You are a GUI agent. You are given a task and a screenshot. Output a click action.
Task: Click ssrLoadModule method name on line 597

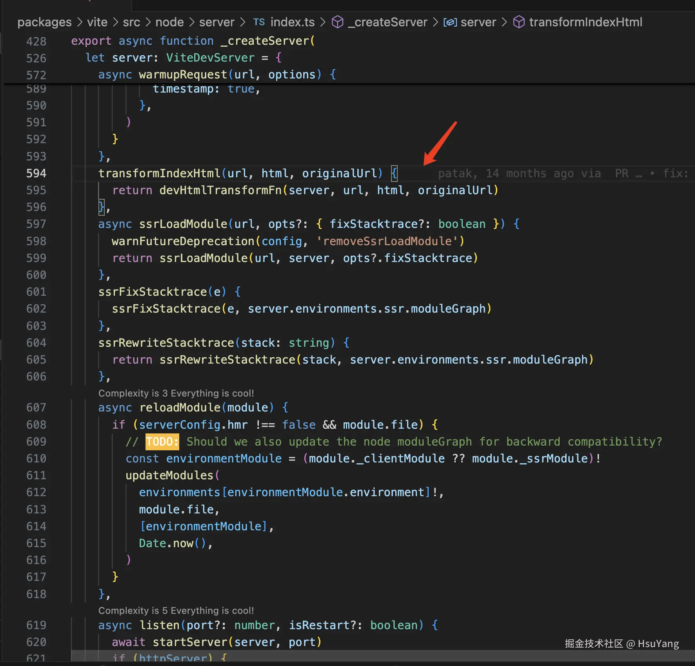(x=183, y=224)
